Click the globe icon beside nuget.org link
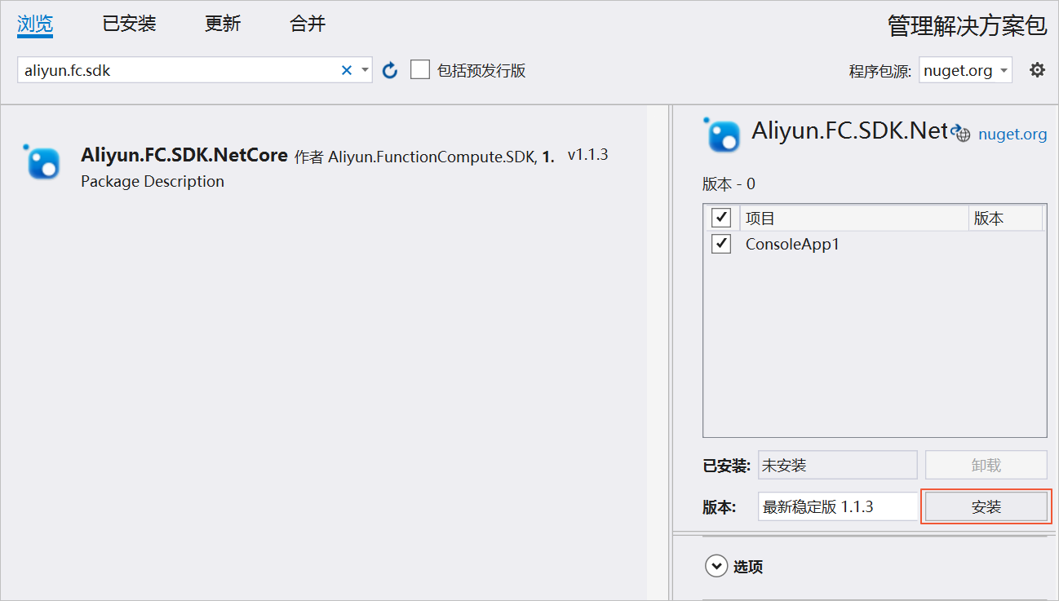The width and height of the screenshot is (1059, 601). click(x=963, y=135)
